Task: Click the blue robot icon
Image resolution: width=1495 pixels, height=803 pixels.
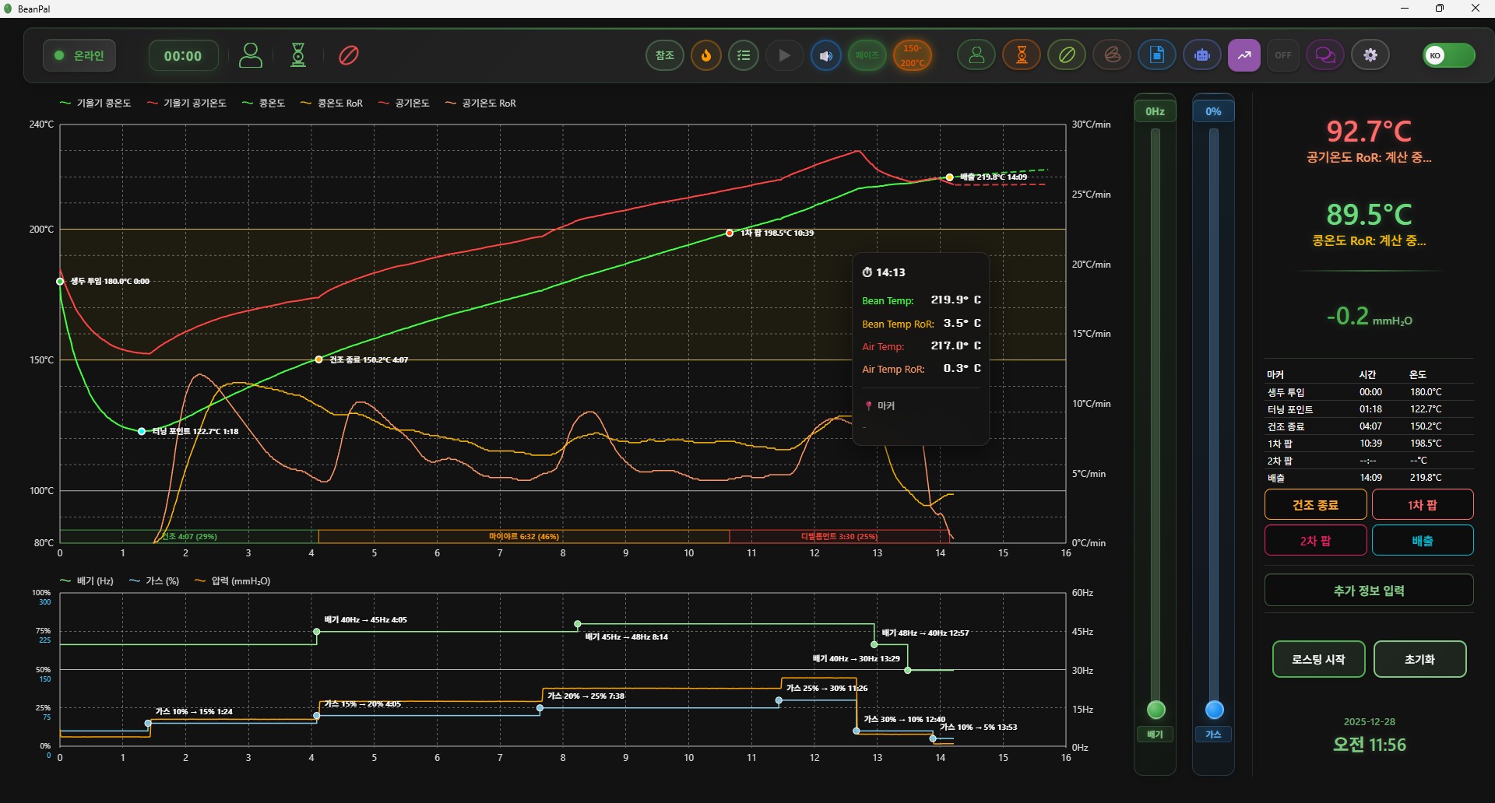Action: [x=1202, y=55]
